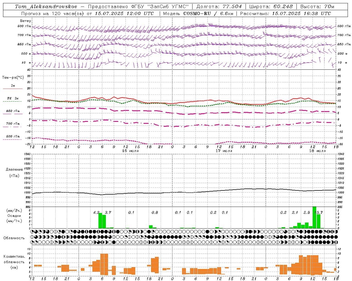Click the Td 2м legend label
The height and width of the screenshot is (281, 352).
(13, 98)
